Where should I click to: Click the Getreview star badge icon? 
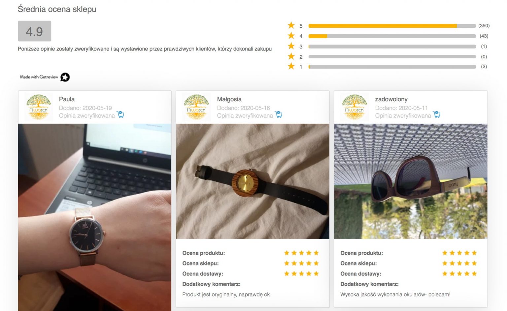(65, 77)
